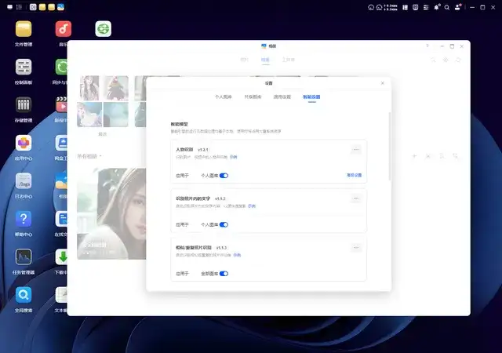Expand the 所有相册 dropdown in photos window
The height and width of the screenshot is (353, 502).
89,156
